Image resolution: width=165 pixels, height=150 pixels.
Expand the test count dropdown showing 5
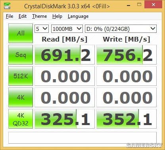42,28
